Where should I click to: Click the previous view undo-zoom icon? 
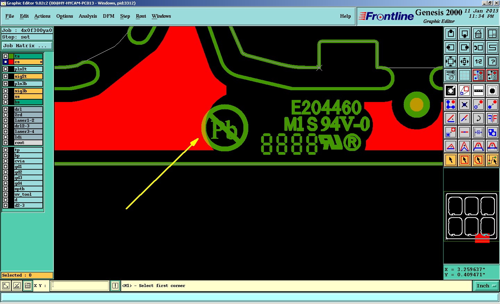(x=478, y=48)
